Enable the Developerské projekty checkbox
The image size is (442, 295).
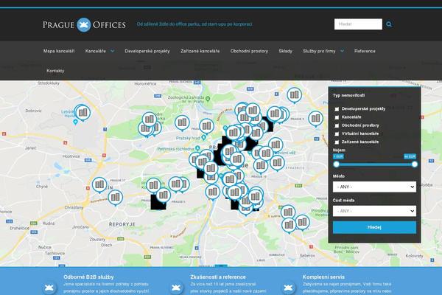tap(337, 109)
